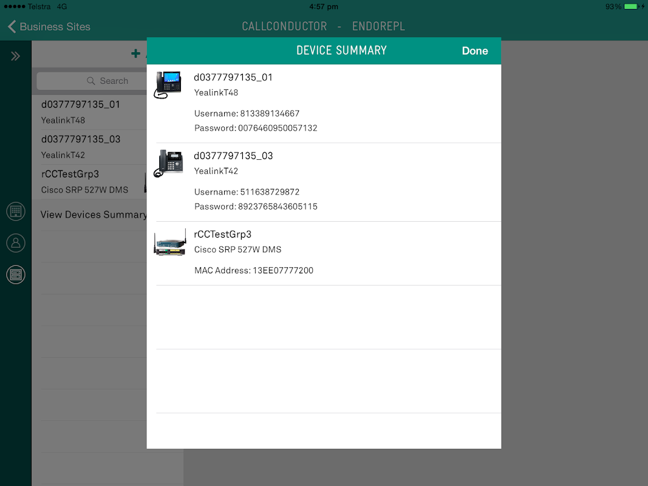Tap the green plus add icon

click(x=135, y=53)
